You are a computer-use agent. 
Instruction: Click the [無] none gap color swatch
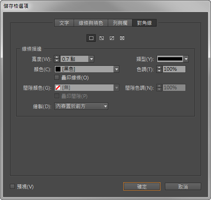point(58,88)
